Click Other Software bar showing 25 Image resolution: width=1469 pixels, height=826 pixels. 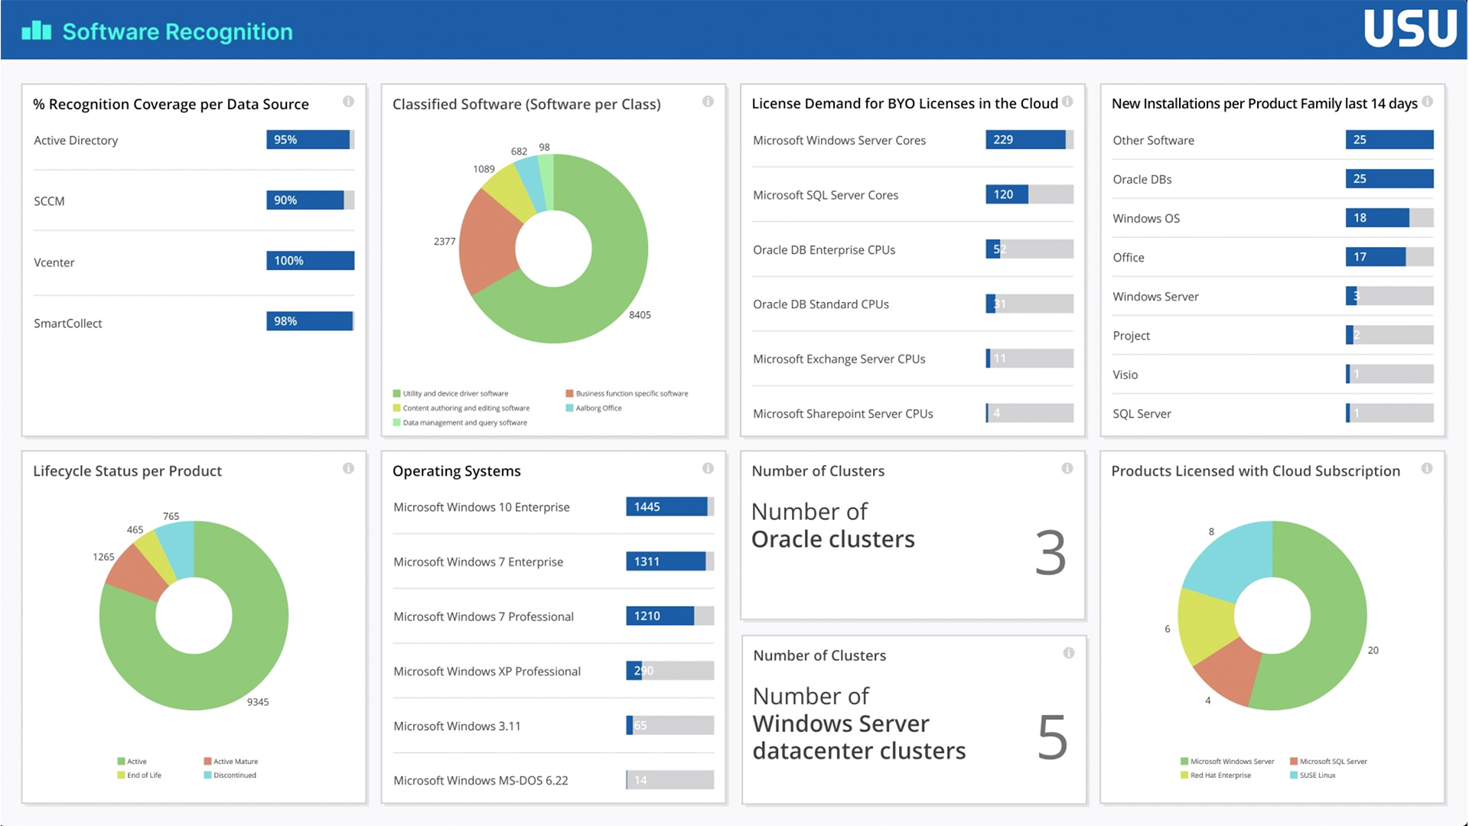(x=1389, y=139)
